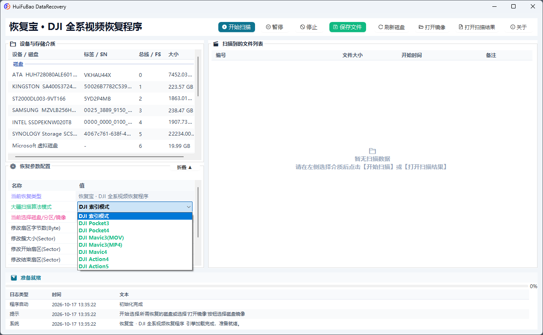Click the 保存文件 save file button
Viewport: 543px width, 335px height.
tap(348, 27)
